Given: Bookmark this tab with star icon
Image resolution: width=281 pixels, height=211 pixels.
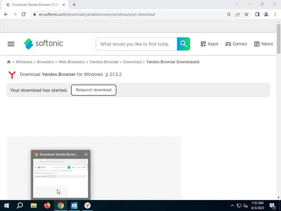Looking at the screenshot, I should 246,14.
